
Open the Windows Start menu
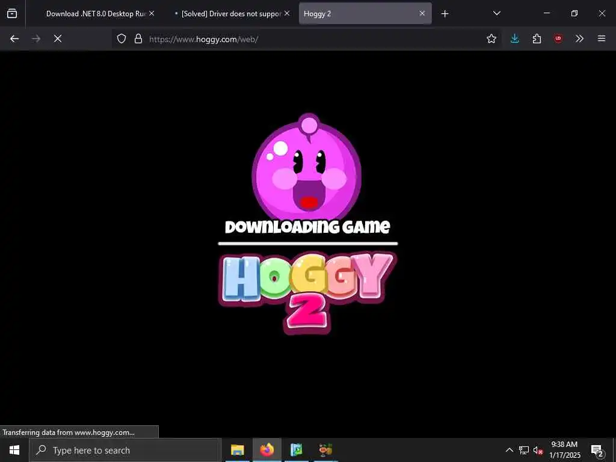click(14, 450)
